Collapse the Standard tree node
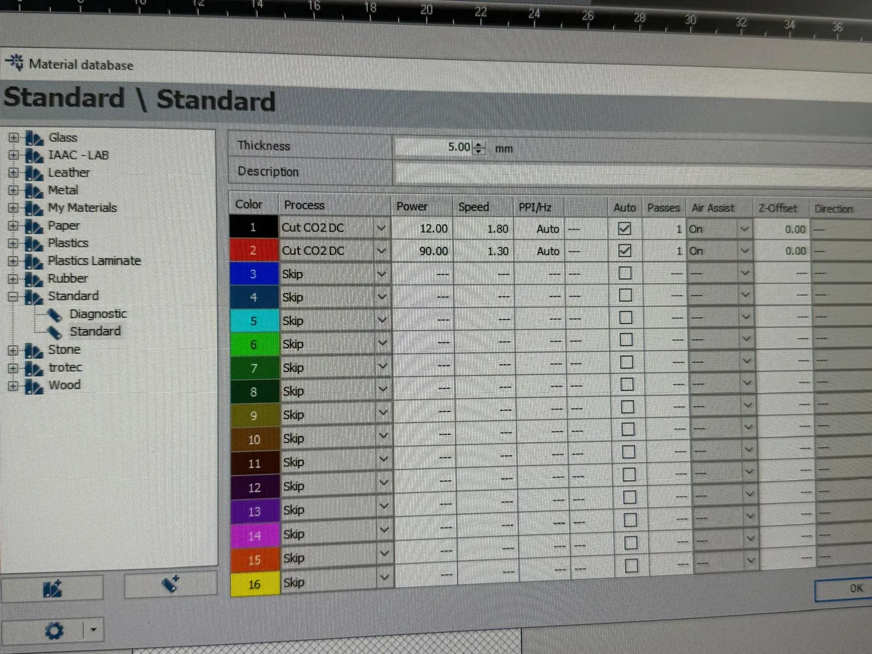The image size is (872, 654). [13, 296]
